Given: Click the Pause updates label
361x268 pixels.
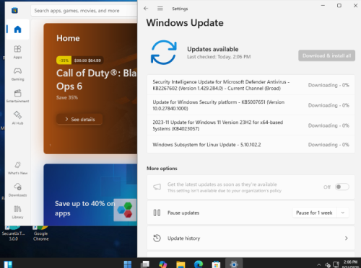Looking at the screenshot, I should (x=183, y=213).
